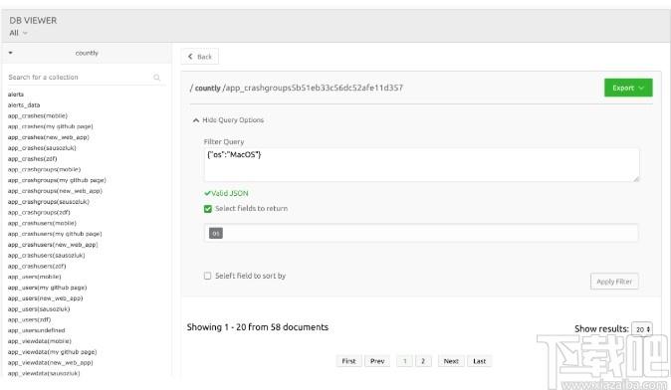Open the alerts_data collection
Image resolution: width=671 pixels, height=390 pixels.
(24, 104)
